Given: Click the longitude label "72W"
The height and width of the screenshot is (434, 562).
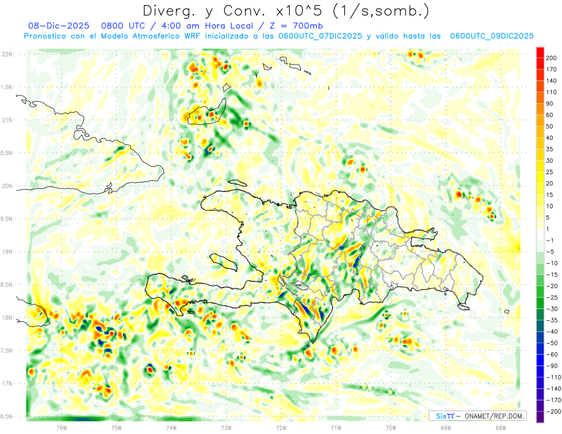Looking at the screenshot, I should (x=281, y=427).
